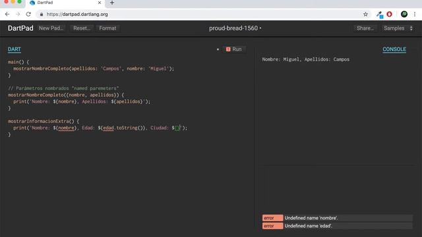Bookmark this page with the star
This screenshot has height=237, width=422.
click(365, 14)
